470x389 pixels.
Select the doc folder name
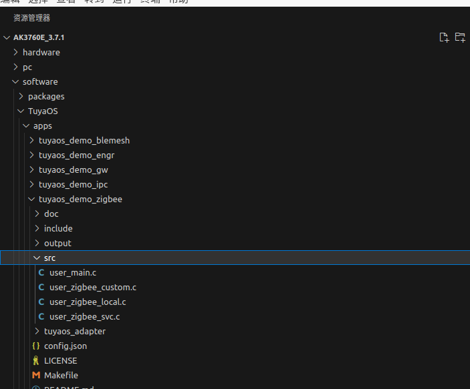click(x=51, y=214)
